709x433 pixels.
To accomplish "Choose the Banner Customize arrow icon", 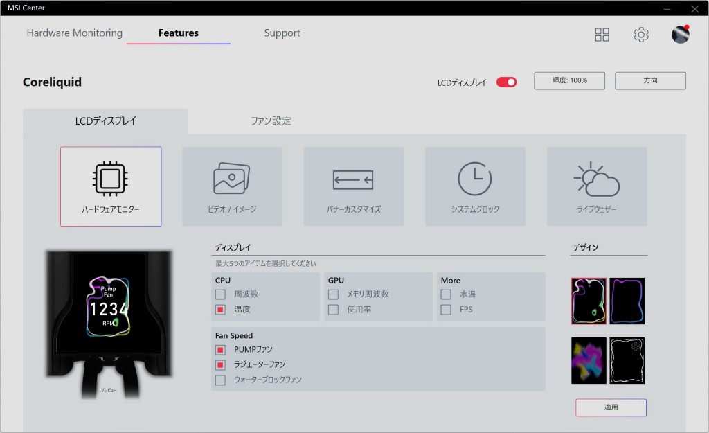I will pos(353,180).
